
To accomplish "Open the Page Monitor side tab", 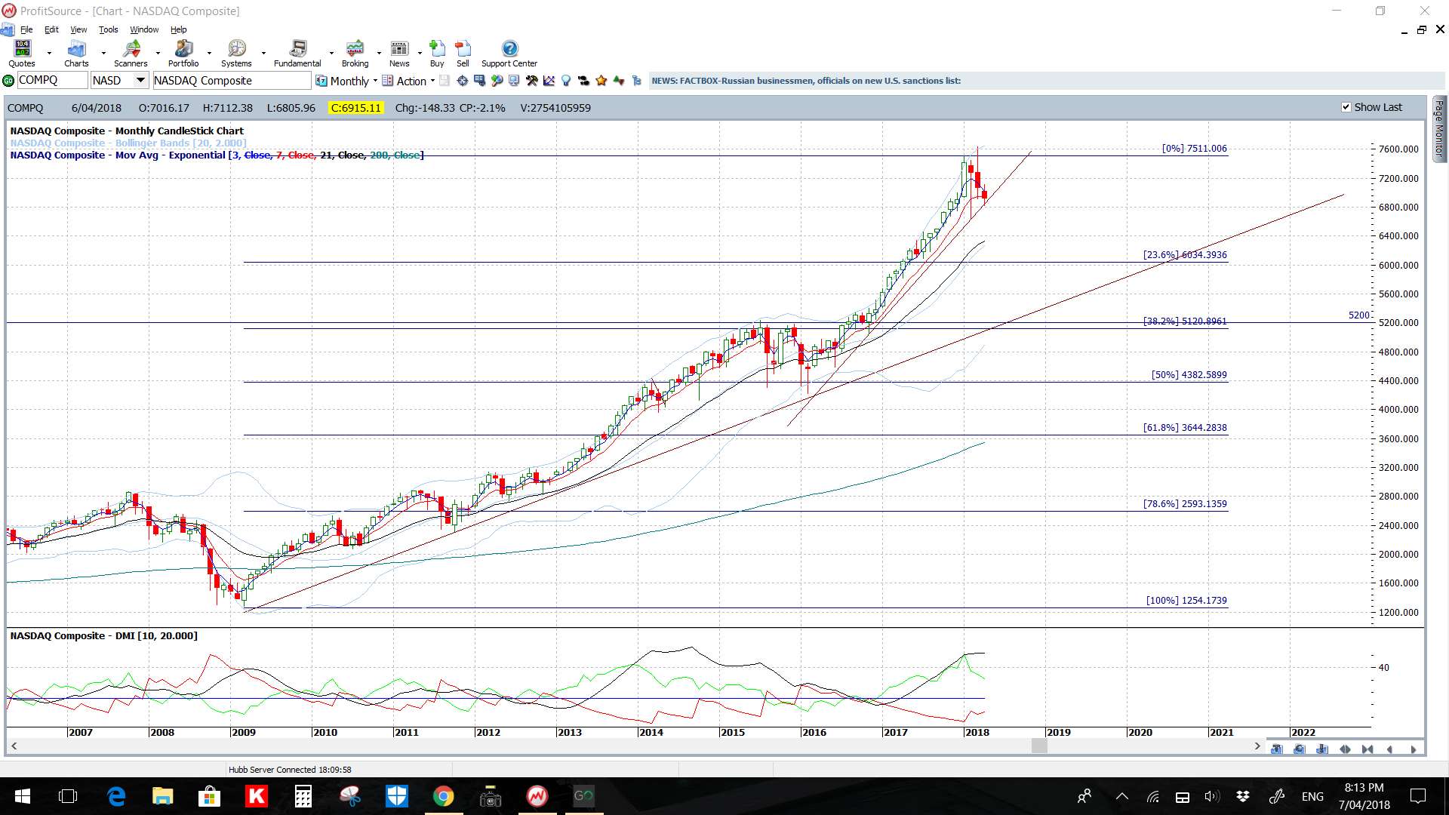I will tap(1439, 128).
